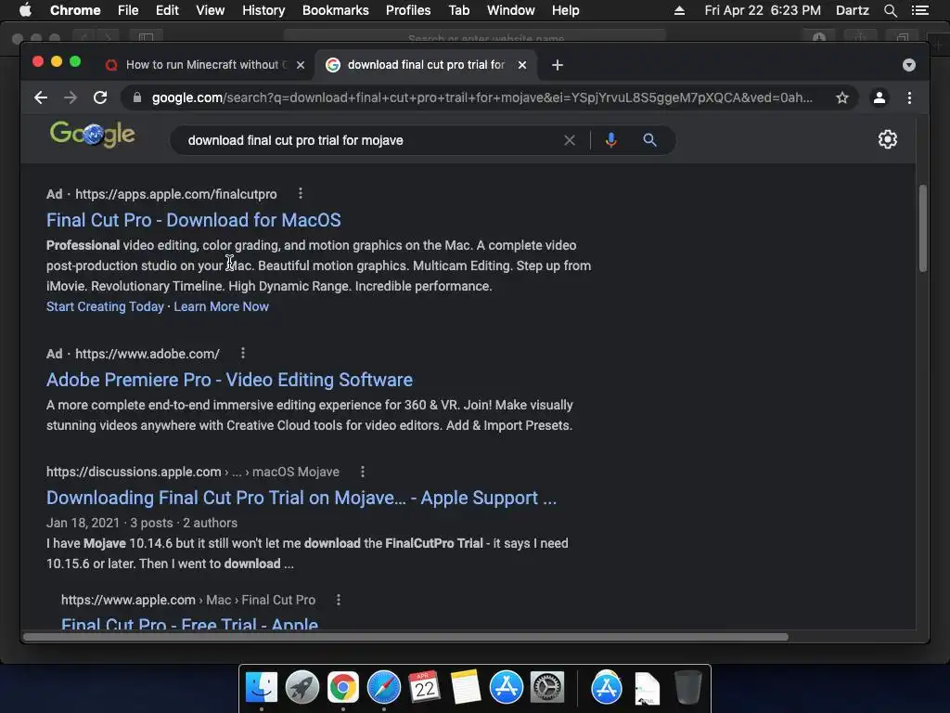Open Notification Center list icon
The image size is (950, 713).
tap(919, 10)
